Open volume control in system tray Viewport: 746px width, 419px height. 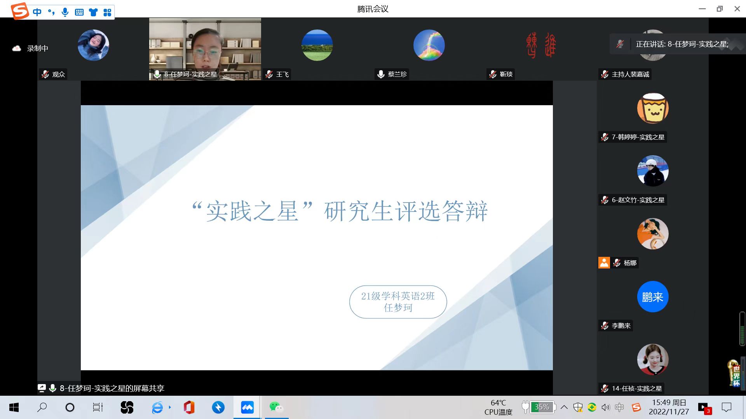(x=605, y=407)
